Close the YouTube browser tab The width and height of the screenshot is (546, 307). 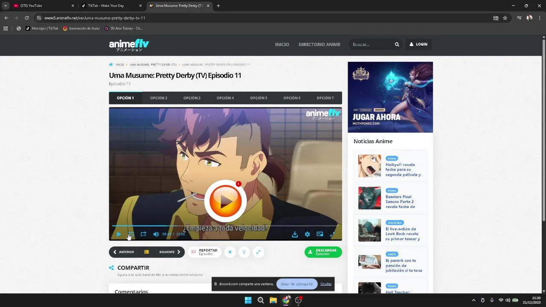pos(73,6)
